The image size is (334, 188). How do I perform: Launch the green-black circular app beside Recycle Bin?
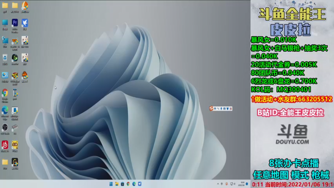[15, 58]
